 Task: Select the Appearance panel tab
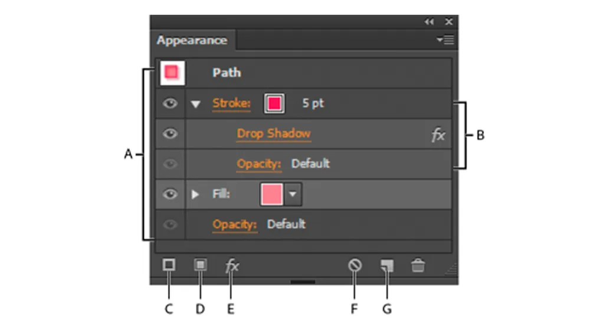pos(192,41)
